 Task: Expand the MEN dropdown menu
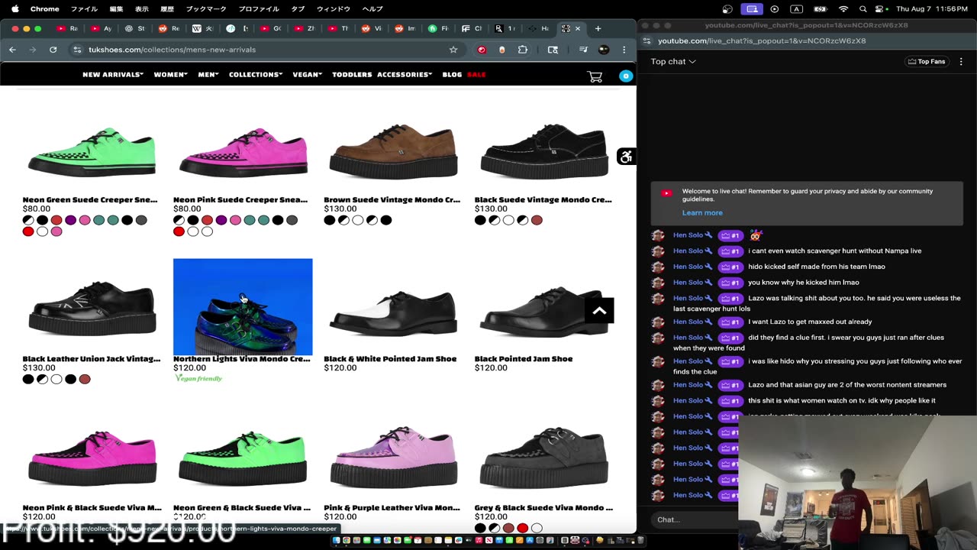[208, 75]
